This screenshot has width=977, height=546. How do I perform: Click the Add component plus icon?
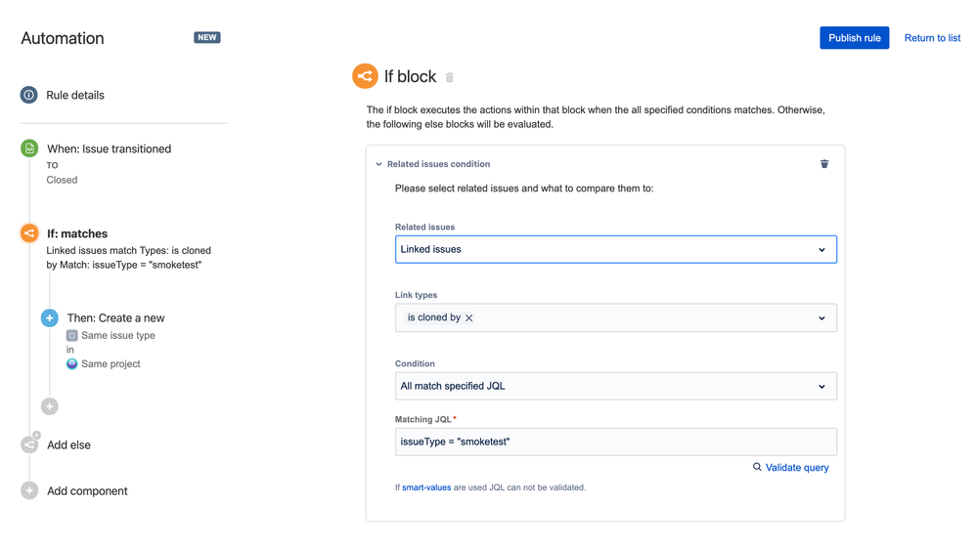29,491
